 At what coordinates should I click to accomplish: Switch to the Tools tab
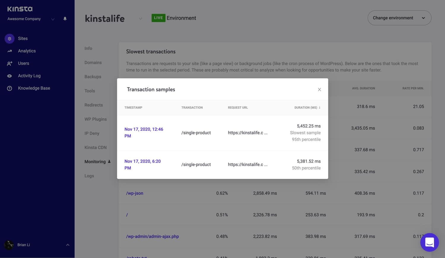90,91
